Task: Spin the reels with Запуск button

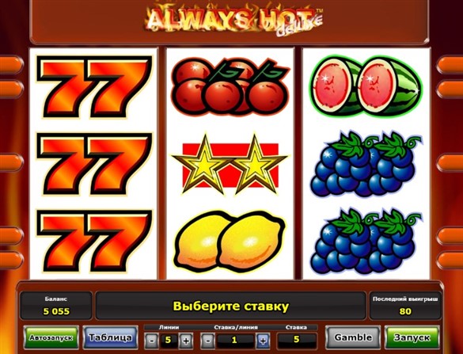Action: coord(412,337)
